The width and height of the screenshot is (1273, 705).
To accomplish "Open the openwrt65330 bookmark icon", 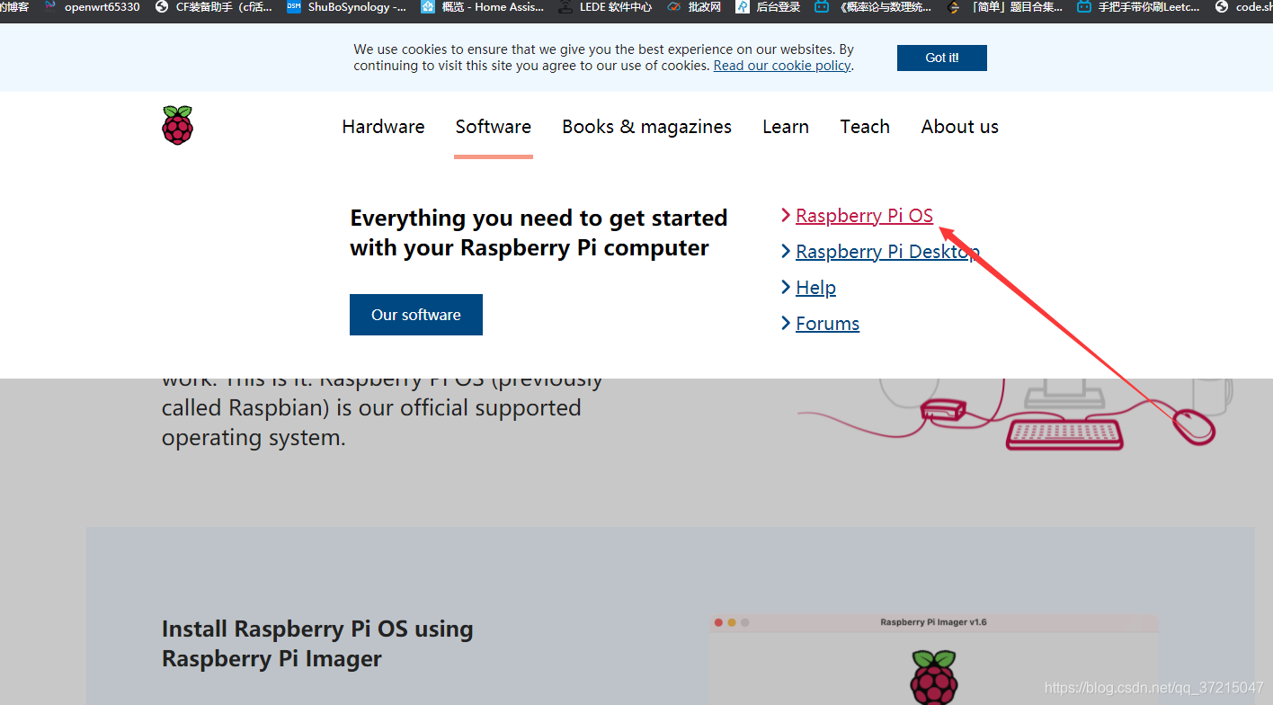I will [x=49, y=6].
